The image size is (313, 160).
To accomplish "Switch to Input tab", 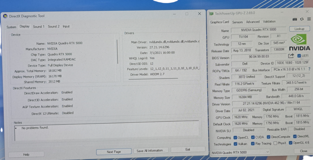I will pos(66,26).
